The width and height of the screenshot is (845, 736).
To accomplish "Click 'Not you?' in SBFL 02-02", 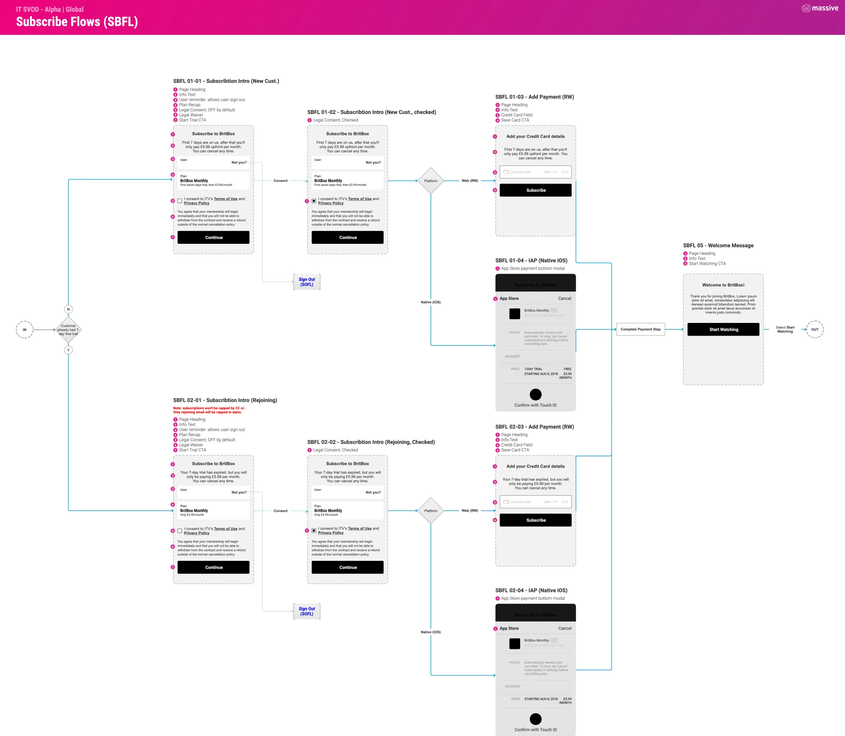I will pos(373,493).
